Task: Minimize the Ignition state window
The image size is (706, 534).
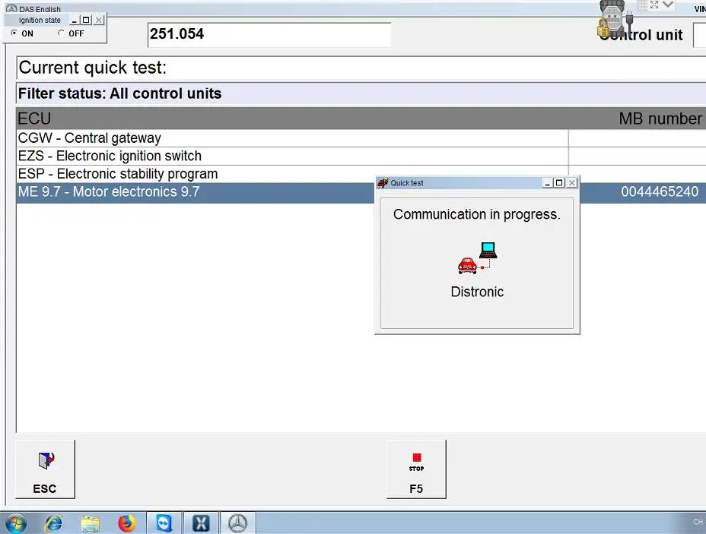Action: click(x=75, y=21)
